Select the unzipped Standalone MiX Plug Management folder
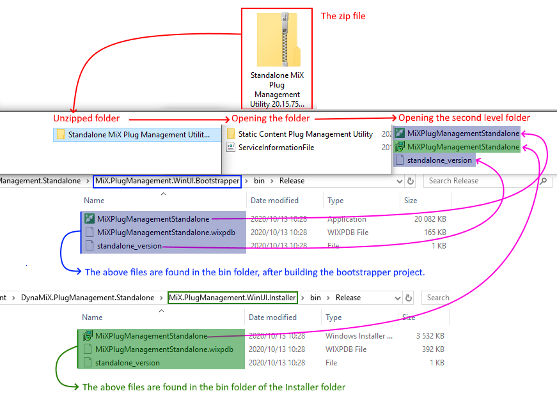Viewport: 557px width, 398px height. click(138, 135)
